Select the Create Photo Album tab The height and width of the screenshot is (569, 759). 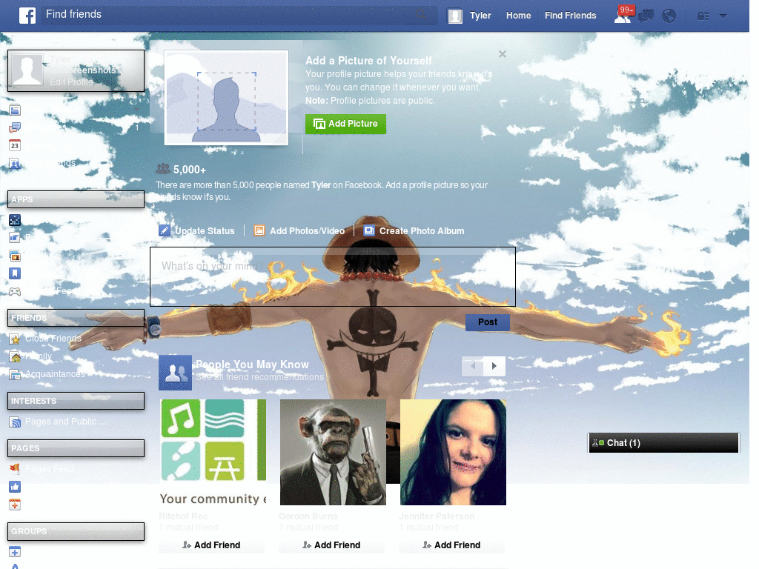pyautogui.click(x=414, y=231)
